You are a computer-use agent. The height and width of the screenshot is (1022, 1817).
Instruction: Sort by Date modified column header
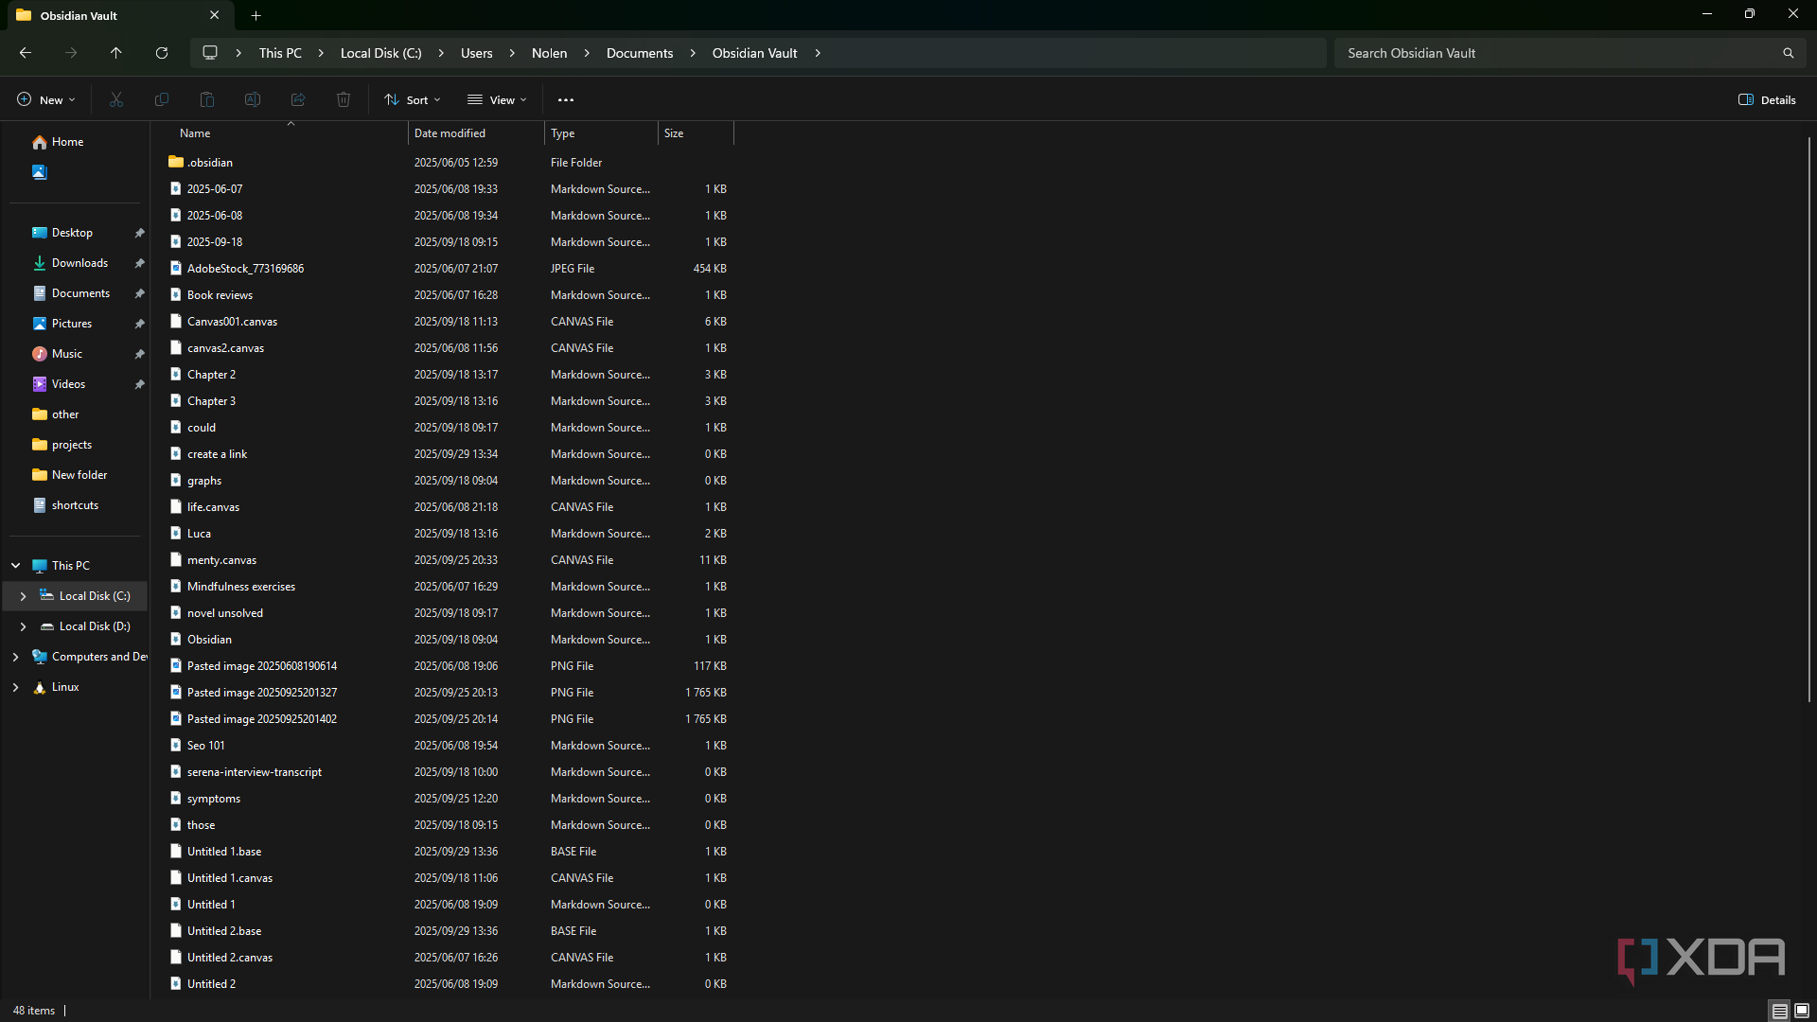pos(476,133)
